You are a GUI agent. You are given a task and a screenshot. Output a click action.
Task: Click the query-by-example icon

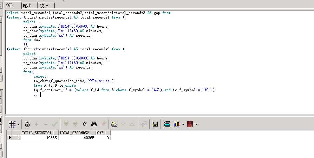114,124
